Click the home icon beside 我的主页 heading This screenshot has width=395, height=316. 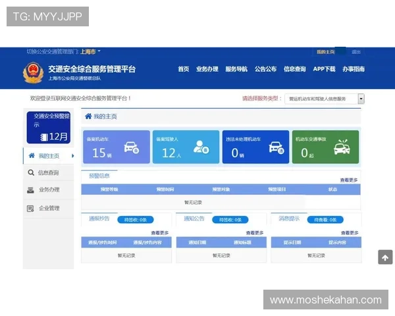[88, 116]
